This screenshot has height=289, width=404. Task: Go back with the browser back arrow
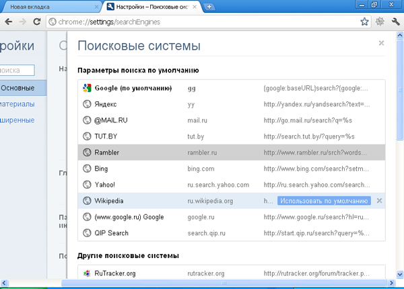click(9, 22)
